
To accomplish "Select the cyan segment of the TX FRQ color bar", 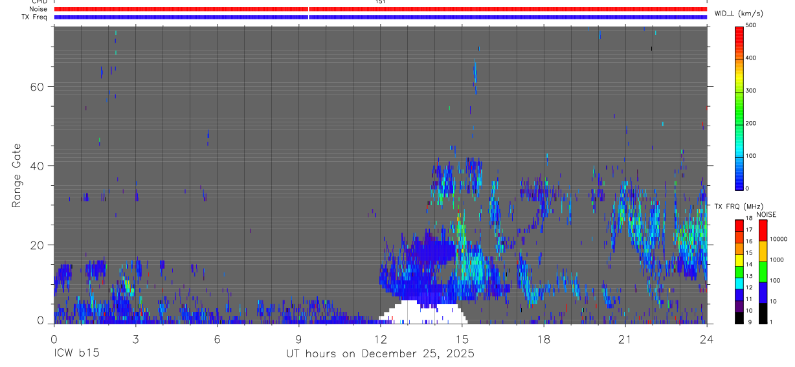I will pyautogui.click(x=739, y=283).
